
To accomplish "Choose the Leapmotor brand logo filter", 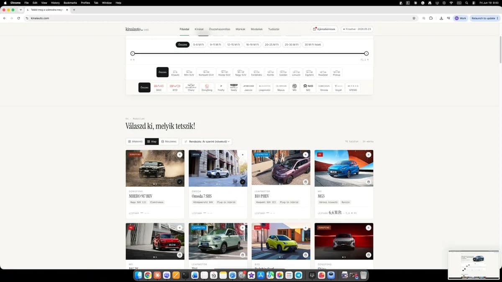I will [265, 87].
